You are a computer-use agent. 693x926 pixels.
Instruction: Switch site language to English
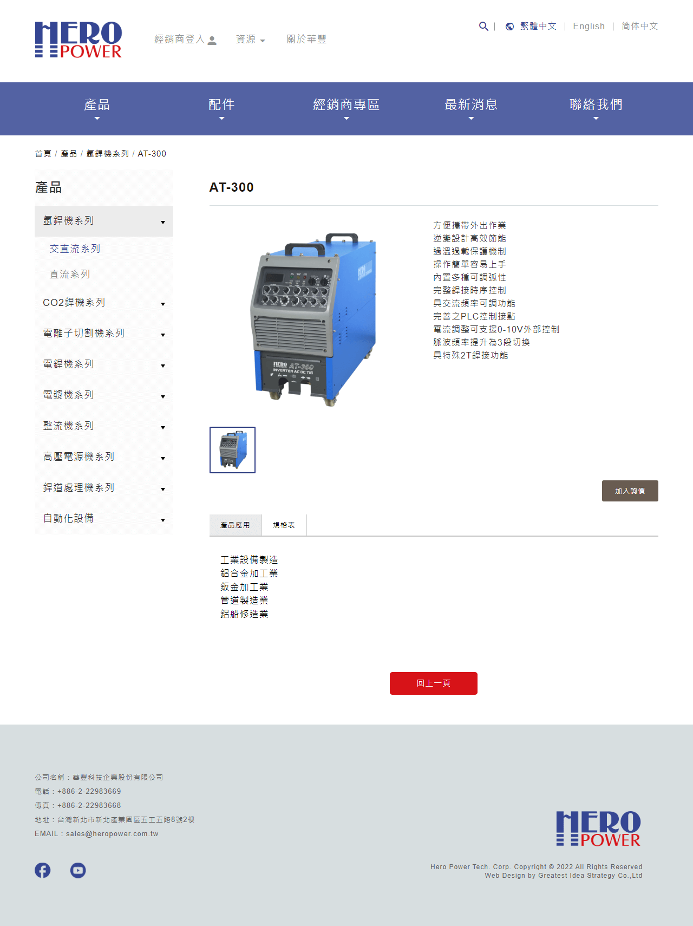(x=589, y=27)
